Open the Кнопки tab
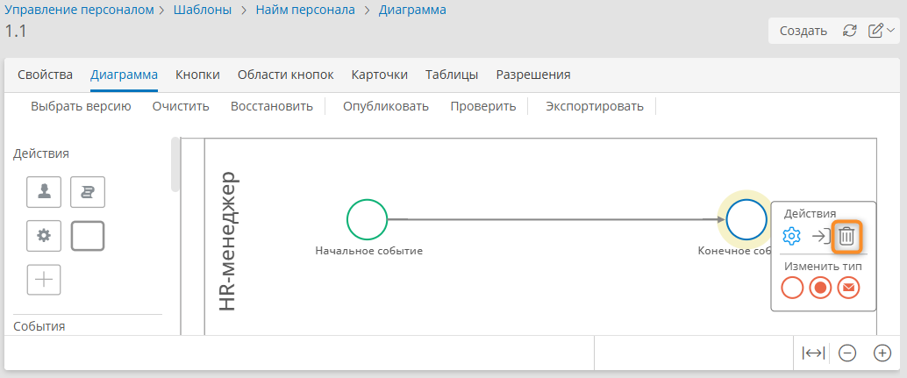 [198, 75]
